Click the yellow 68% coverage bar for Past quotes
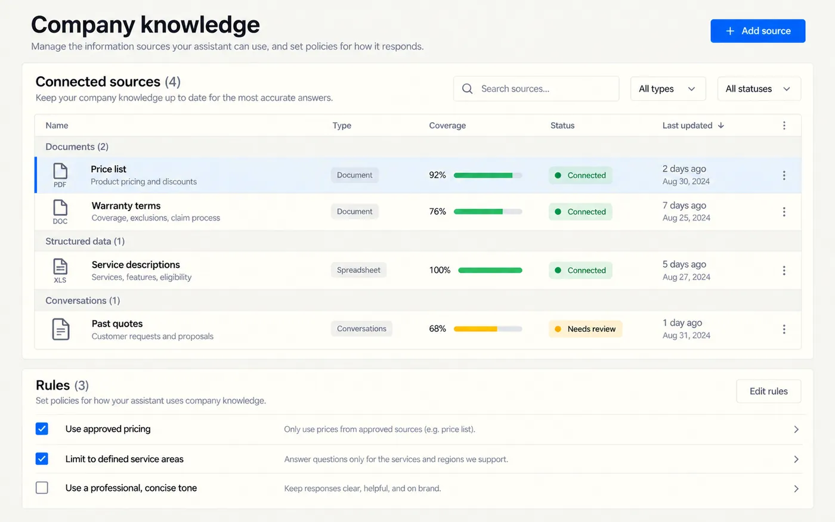The width and height of the screenshot is (835, 522). coord(488,329)
